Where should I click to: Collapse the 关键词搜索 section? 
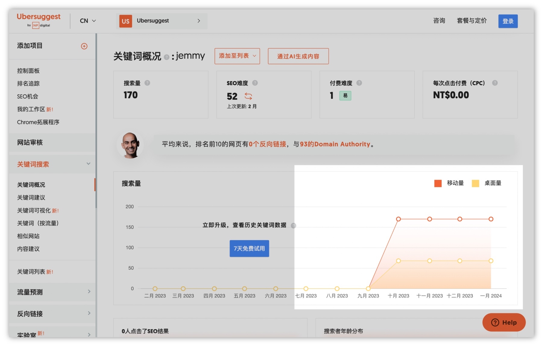tap(88, 164)
